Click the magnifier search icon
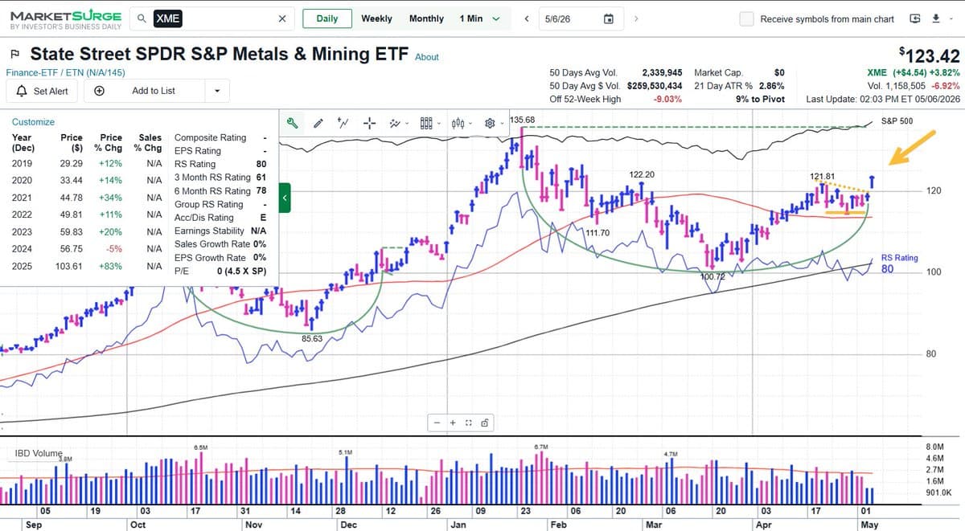The width and height of the screenshot is (965, 531). (x=142, y=18)
